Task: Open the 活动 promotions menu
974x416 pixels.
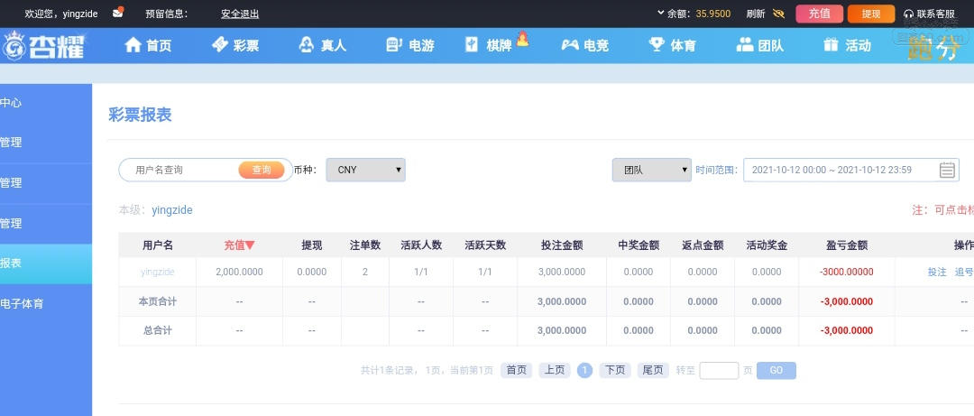Action: [x=847, y=45]
